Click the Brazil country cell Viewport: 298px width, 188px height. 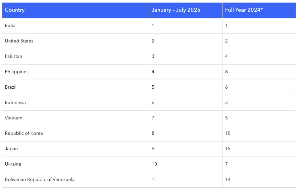click(x=11, y=87)
